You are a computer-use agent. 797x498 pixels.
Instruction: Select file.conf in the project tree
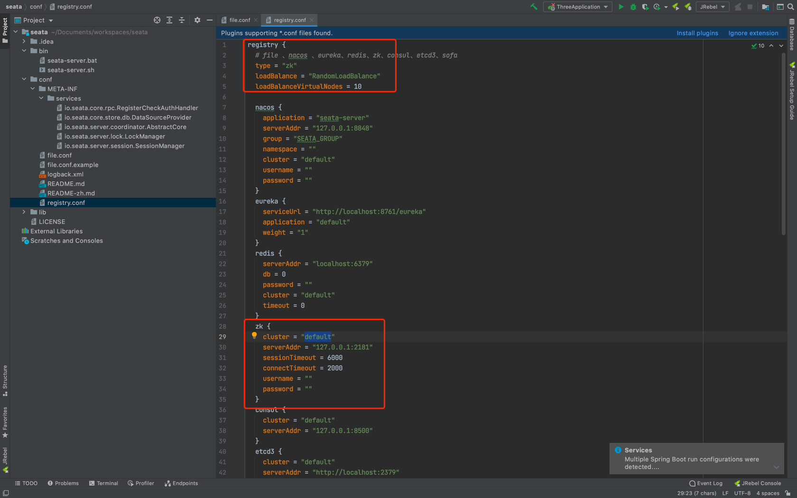point(59,155)
